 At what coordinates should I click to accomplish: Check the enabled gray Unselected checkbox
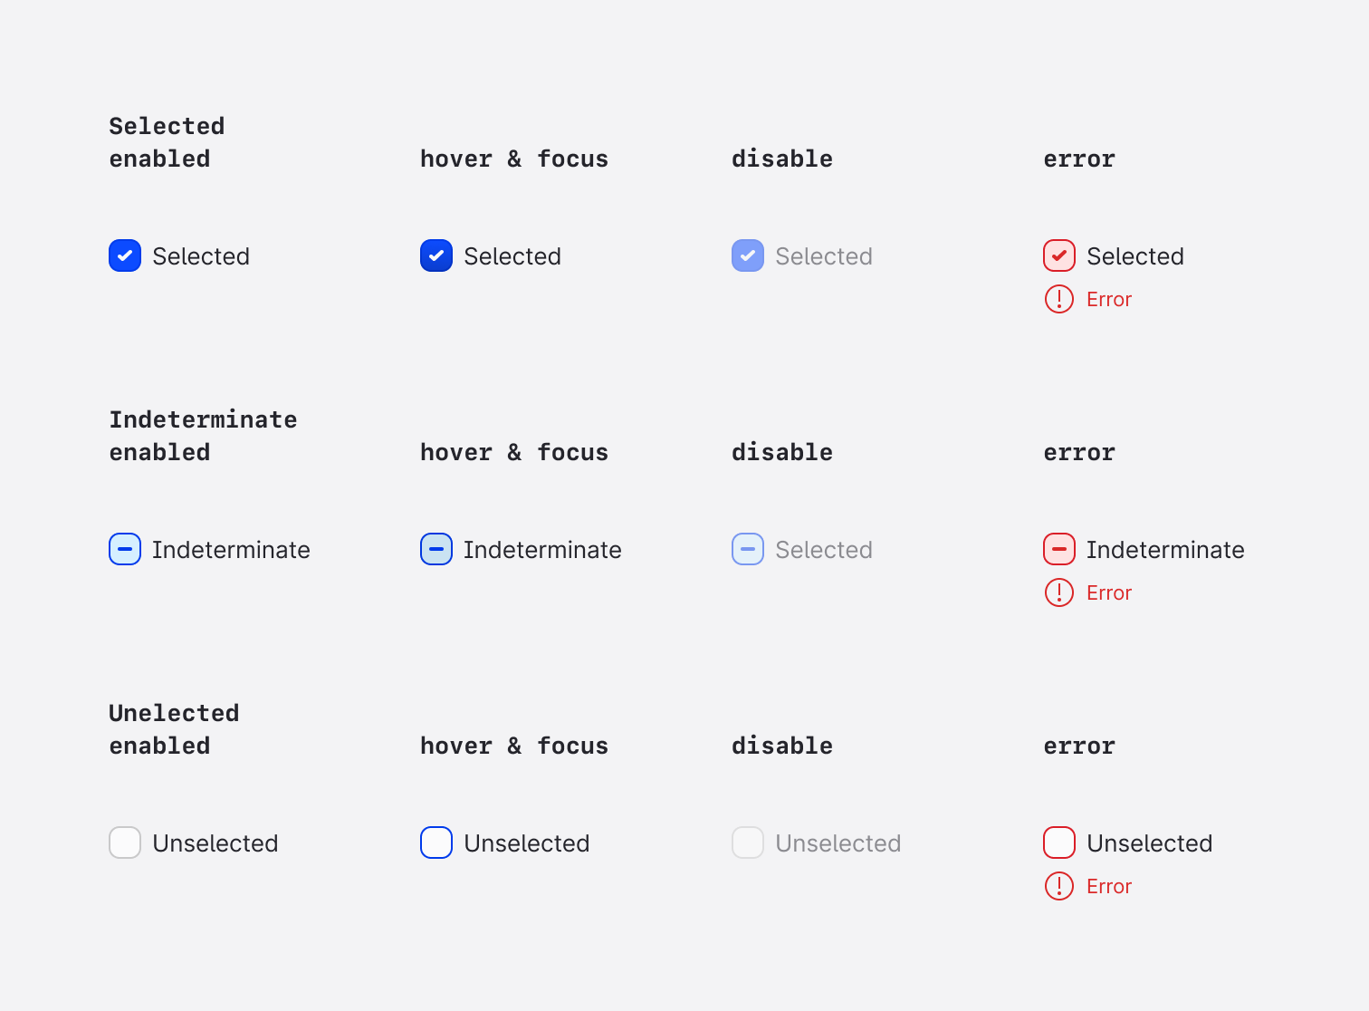point(125,842)
